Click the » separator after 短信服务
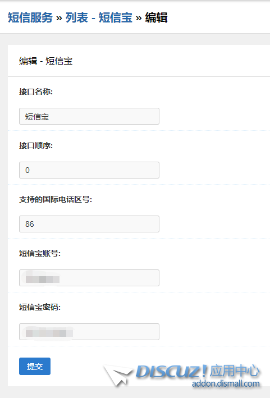Viewport: 270px width, 398px height. point(59,19)
